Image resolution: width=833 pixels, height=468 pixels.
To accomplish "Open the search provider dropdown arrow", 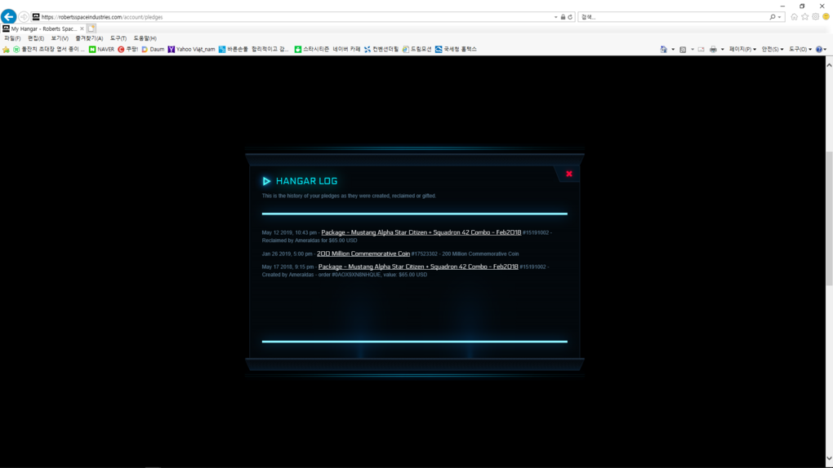I will 779,17.
